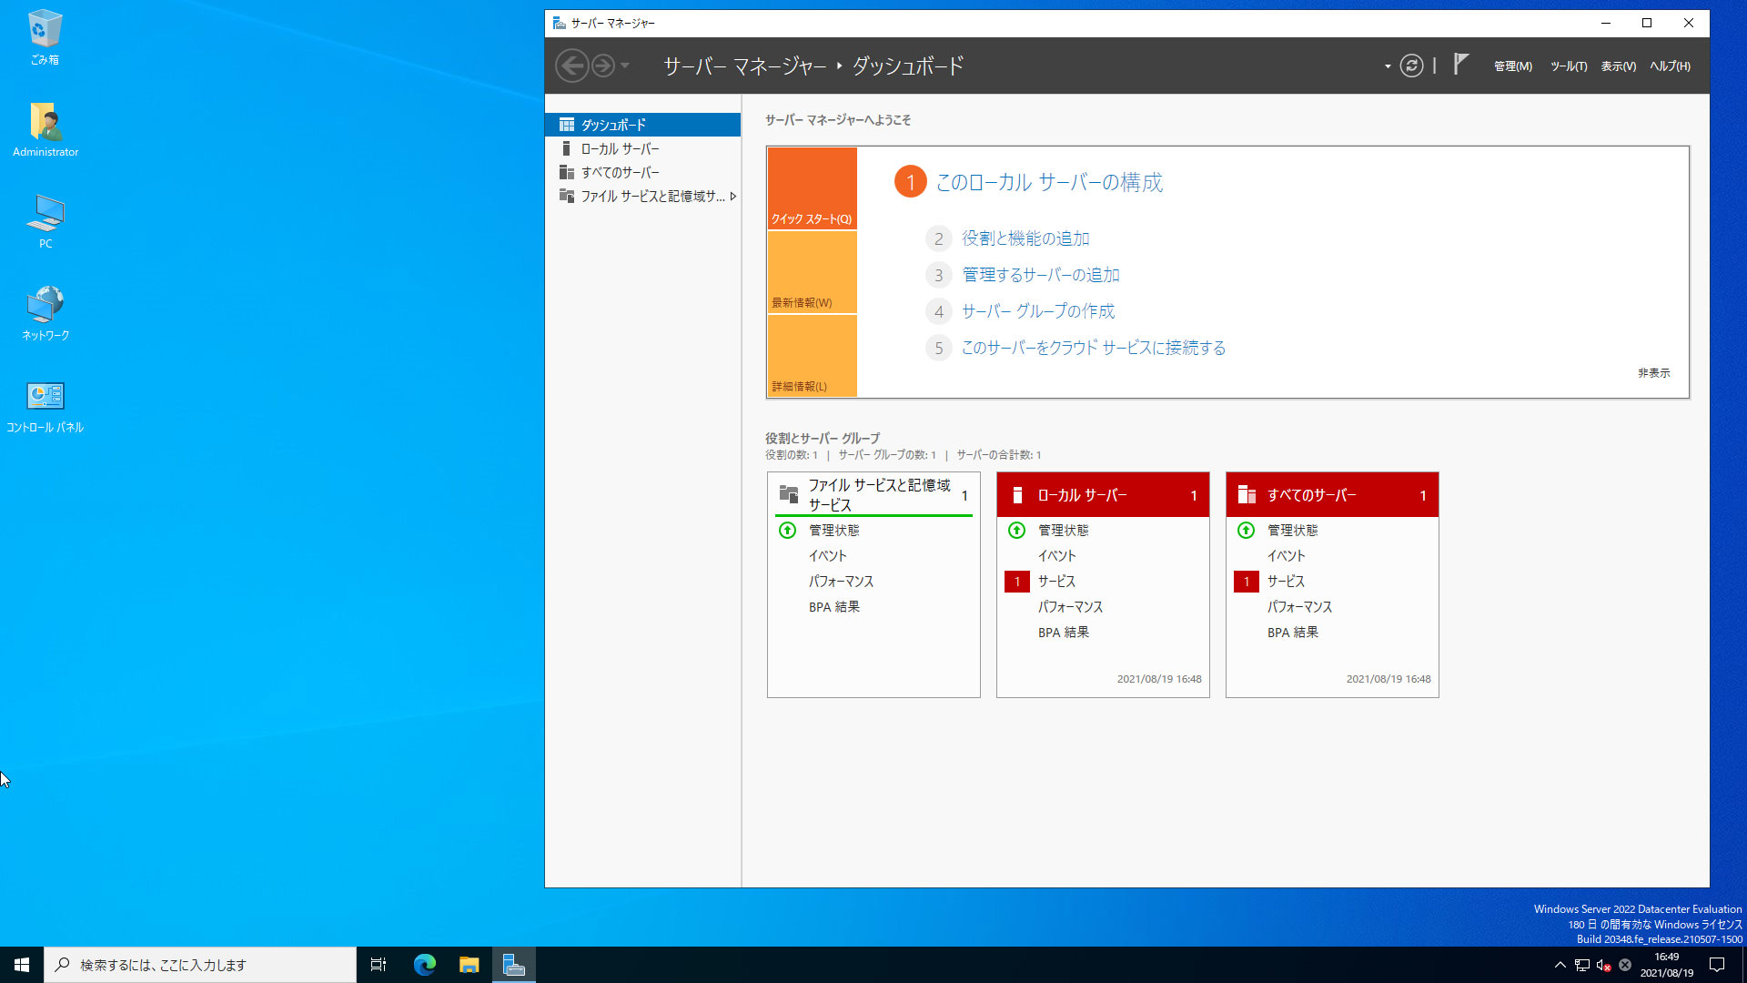Click the refresh icon in header
This screenshot has height=983, width=1747.
[1411, 66]
